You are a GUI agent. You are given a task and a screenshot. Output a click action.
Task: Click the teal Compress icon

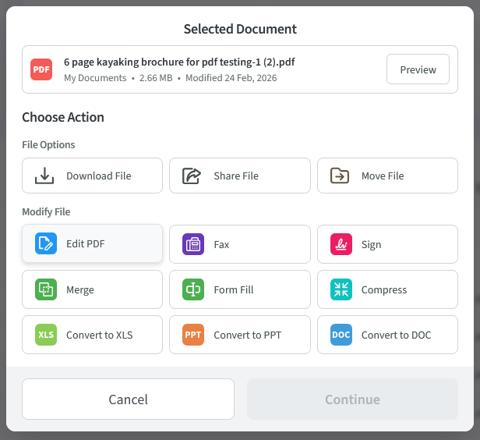341,289
